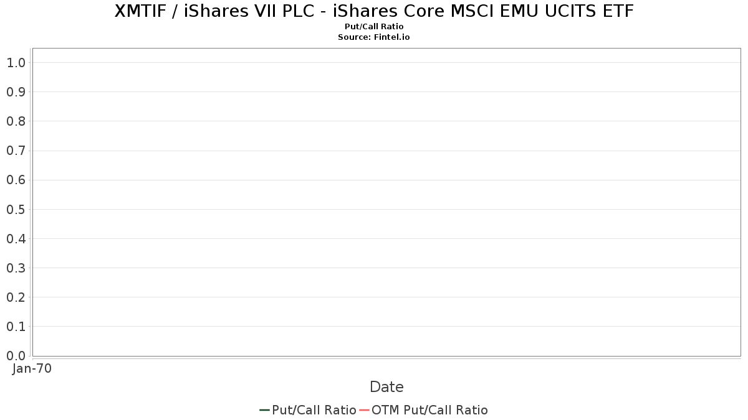Click the XMTIF iShares chart title

pyautogui.click(x=374, y=11)
